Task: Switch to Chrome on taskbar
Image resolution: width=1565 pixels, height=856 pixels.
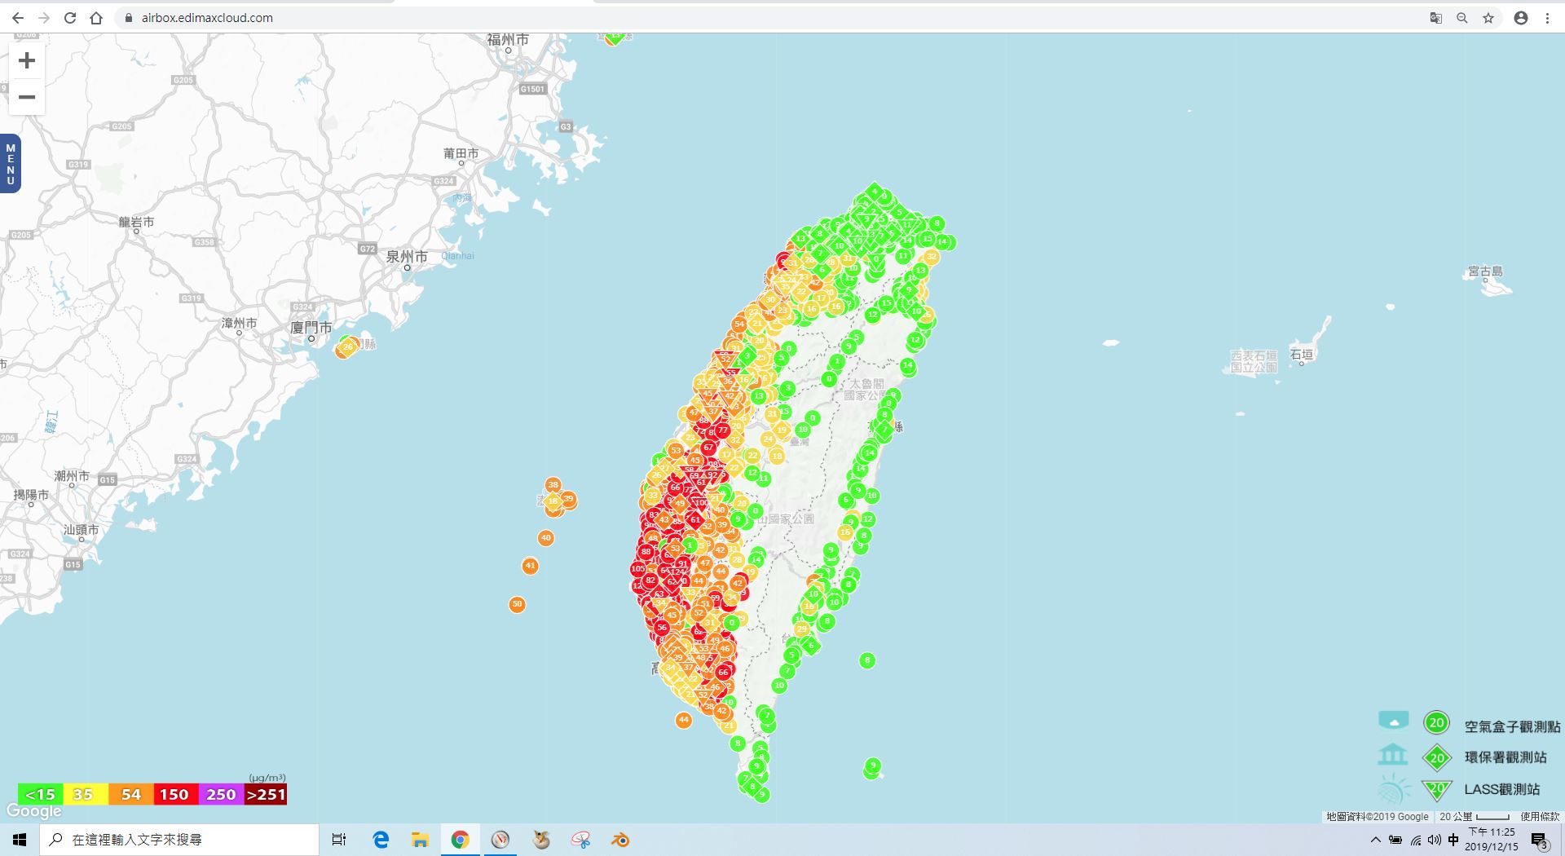Action: pyautogui.click(x=461, y=840)
